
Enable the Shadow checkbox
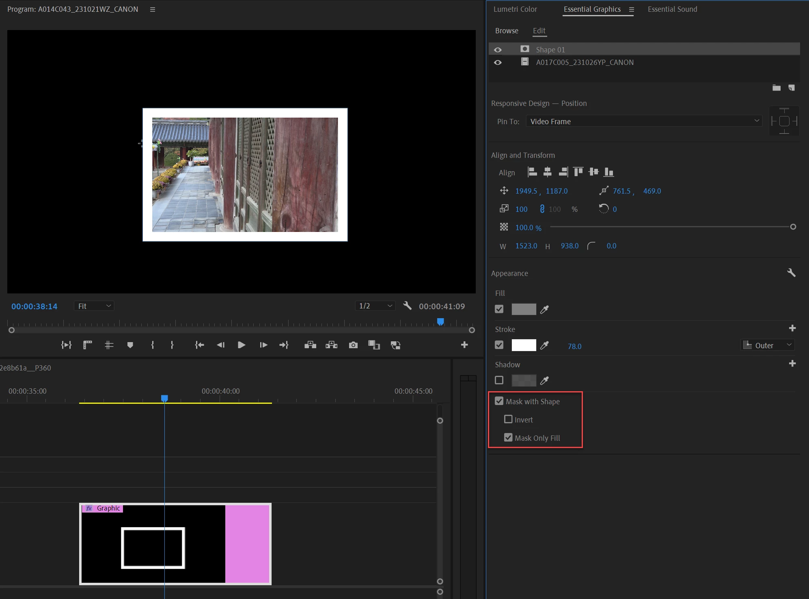click(499, 380)
